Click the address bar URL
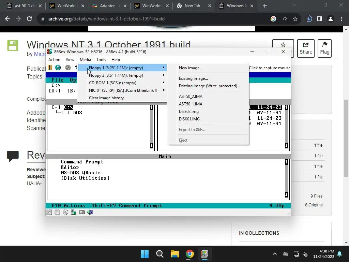The image size is (349, 262). tap(106, 19)
